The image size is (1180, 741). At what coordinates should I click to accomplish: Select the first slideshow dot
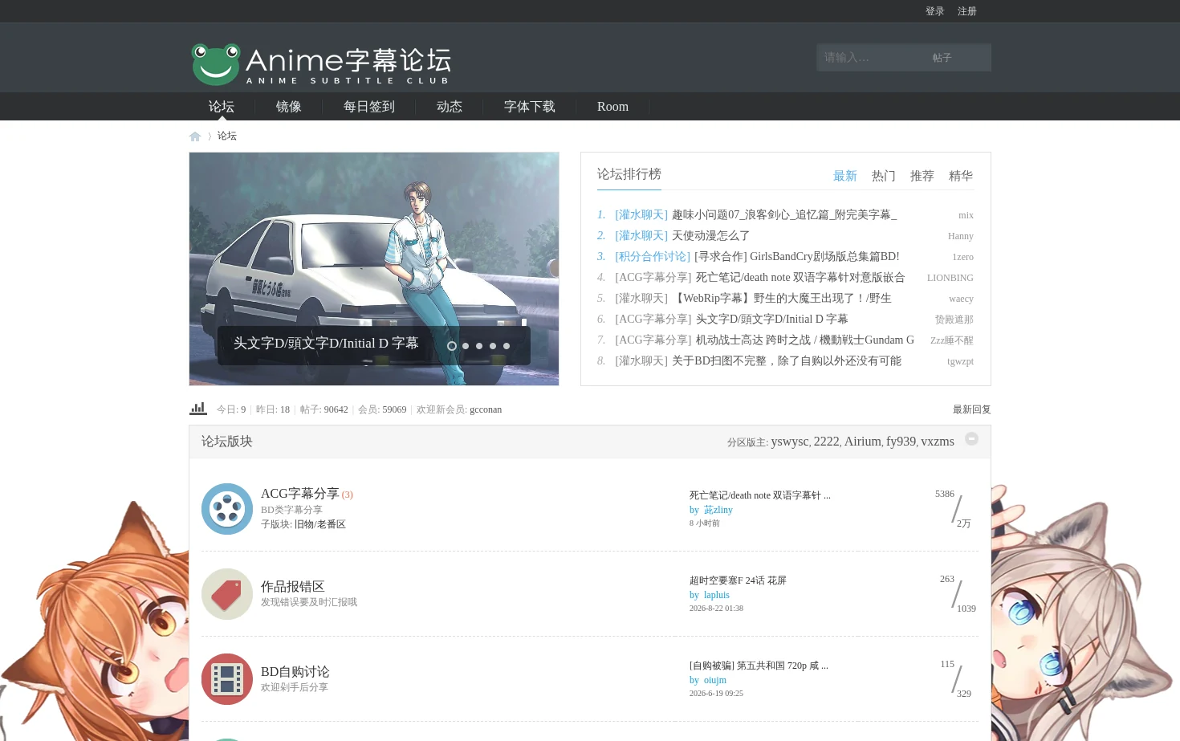(x=452, y=346)
